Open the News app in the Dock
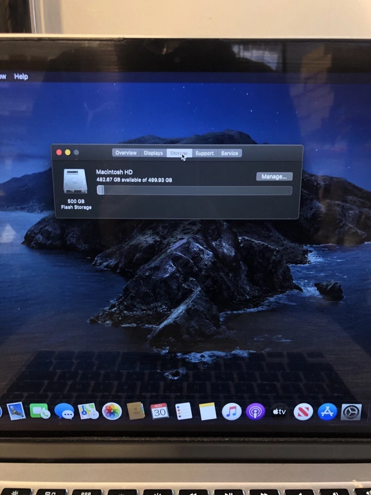This screenshot has width=371, height=495. pos(303,411)
